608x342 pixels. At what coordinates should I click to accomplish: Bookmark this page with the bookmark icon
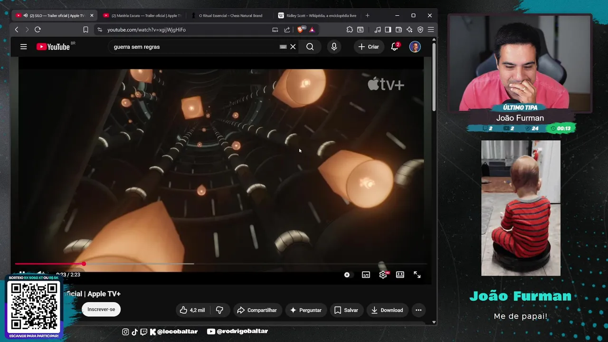(85, 29)
